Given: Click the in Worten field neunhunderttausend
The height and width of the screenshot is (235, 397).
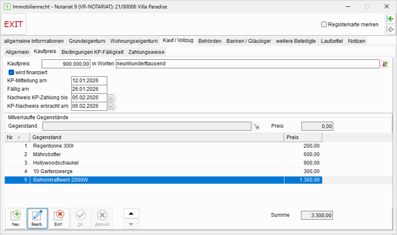Looking at the screenshot, I should (247, 64).
